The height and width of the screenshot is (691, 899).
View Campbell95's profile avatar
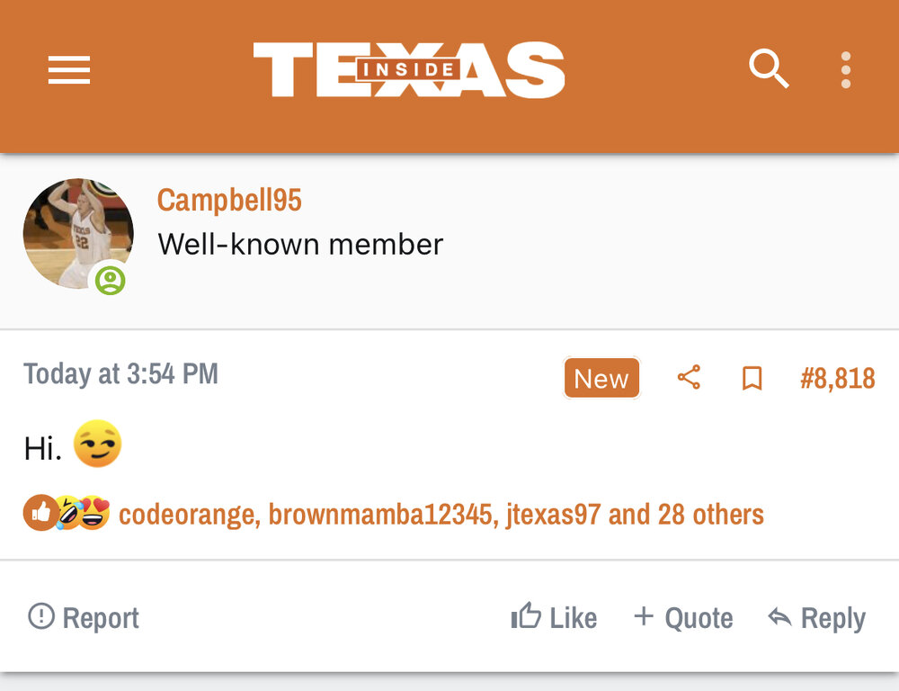coord(77,232)
